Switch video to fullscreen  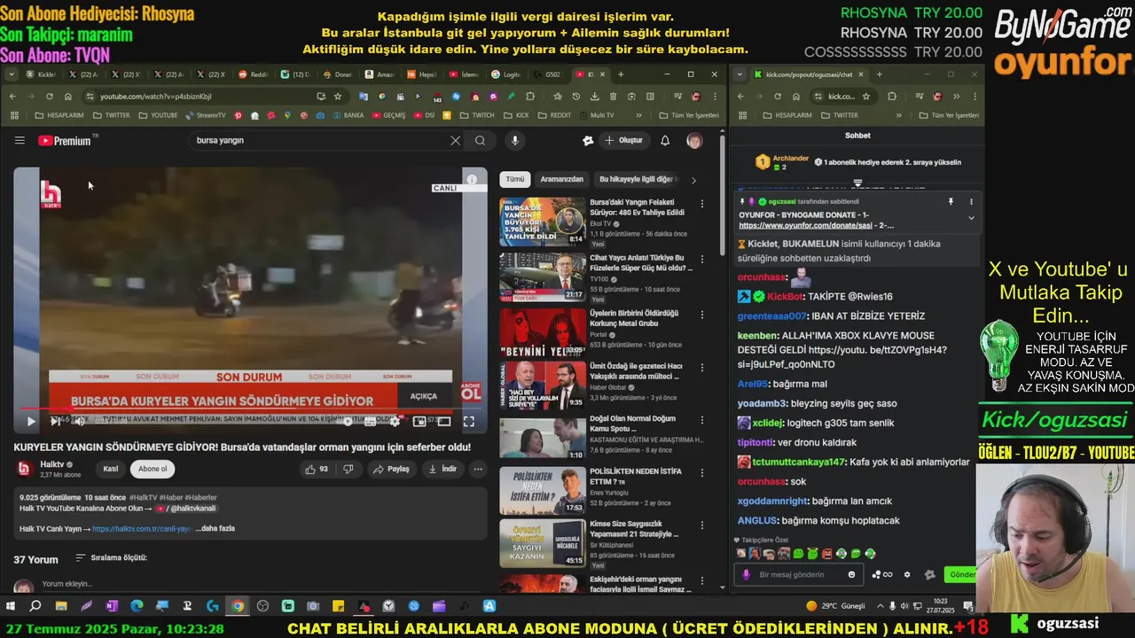[468, 422]
